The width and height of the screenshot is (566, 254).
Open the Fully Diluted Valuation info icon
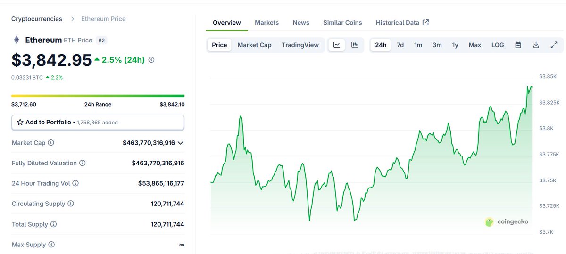coord(82,163)
